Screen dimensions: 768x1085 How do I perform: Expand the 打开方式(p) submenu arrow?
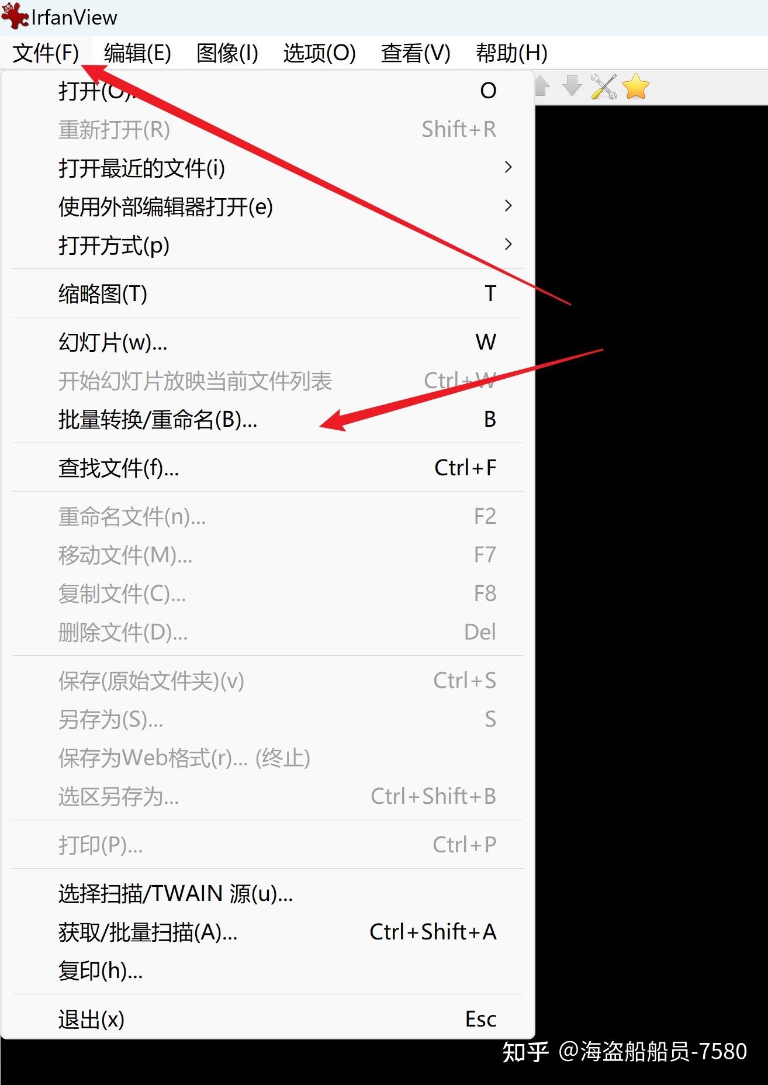click(508, 245)
